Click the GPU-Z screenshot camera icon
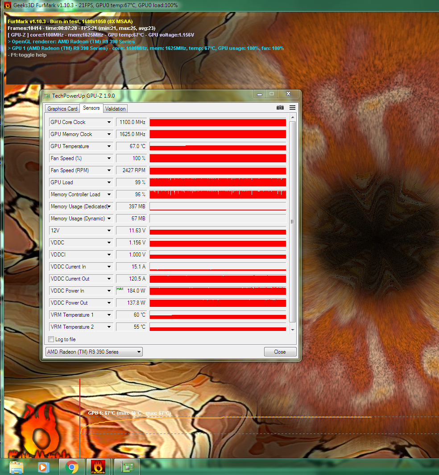Screen dimensions: 439x475 click(280, 107)
